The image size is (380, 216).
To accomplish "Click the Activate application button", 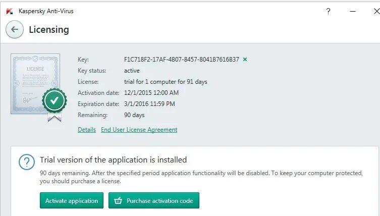I will coord(72,200).
